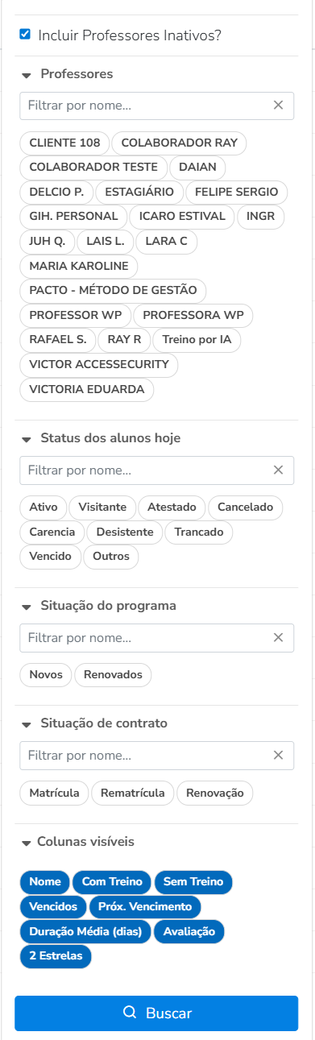This screenshot has width=315, height=1040.
Task: Select the Rematrícula contract chip
Action: click(x=133, y=793)
